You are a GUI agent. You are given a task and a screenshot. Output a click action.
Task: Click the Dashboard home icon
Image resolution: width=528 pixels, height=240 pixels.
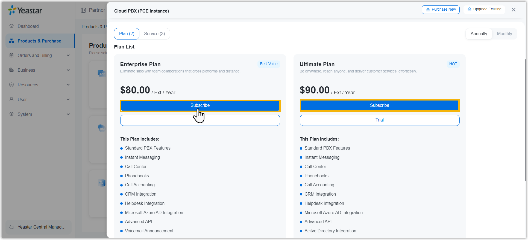point(11,26)
